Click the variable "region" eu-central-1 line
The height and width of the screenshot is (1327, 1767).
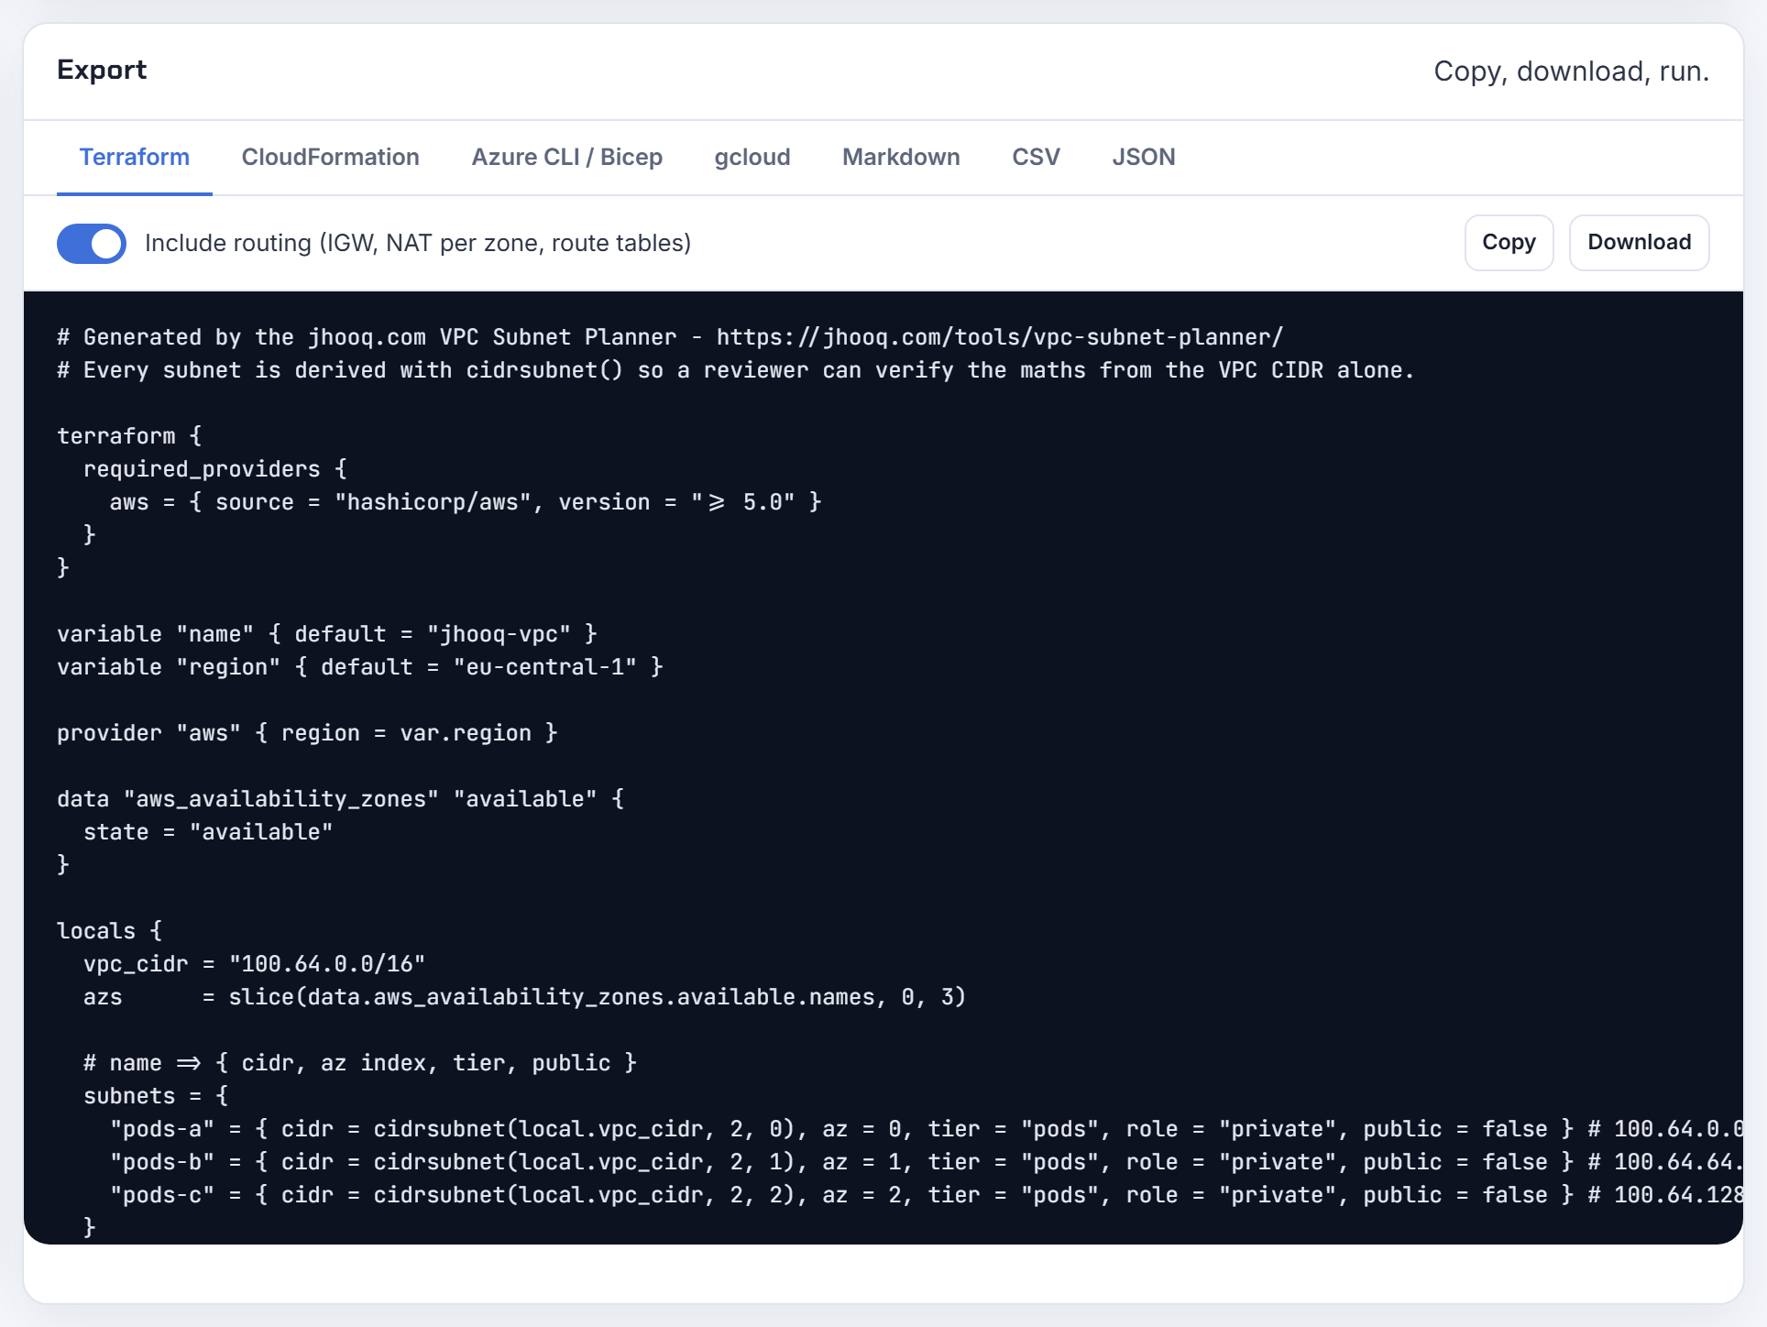[x=360, y=667]
